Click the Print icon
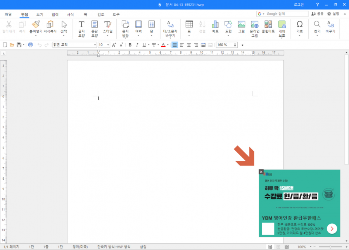Viewport: 349px width, 250px height. [x=31, y=45]
